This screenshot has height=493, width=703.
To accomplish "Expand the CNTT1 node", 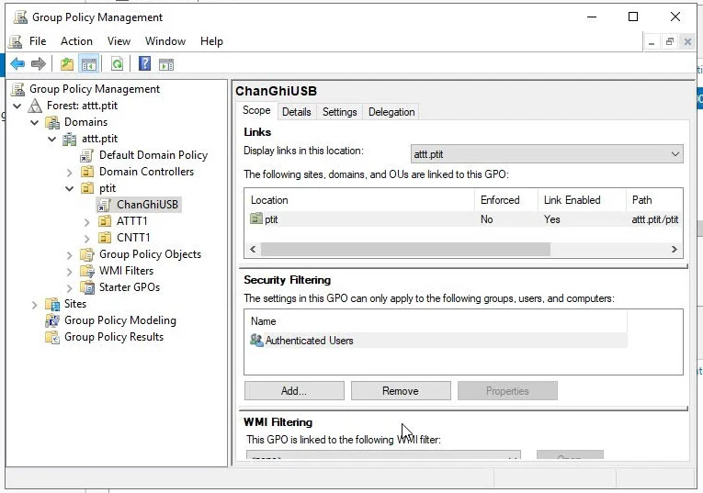I will [x=87, y=239].
